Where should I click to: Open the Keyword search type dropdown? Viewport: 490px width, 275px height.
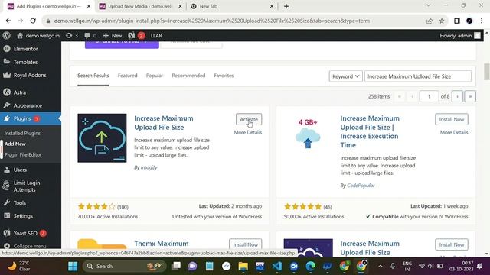coord(345,76)
